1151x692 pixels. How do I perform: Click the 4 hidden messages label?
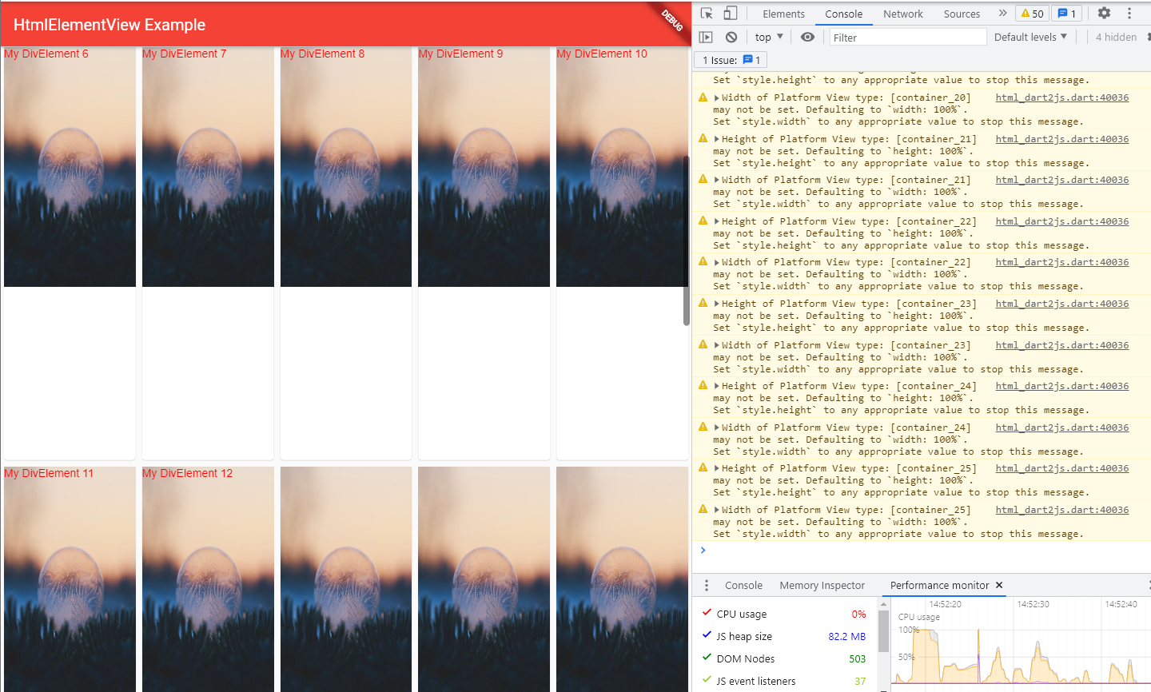(1116, 37)
